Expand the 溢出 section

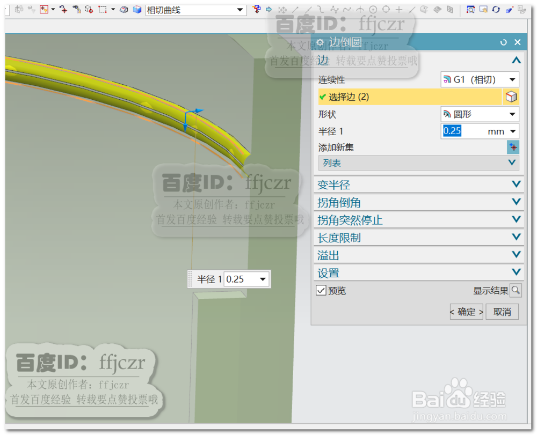pos(418,255)
